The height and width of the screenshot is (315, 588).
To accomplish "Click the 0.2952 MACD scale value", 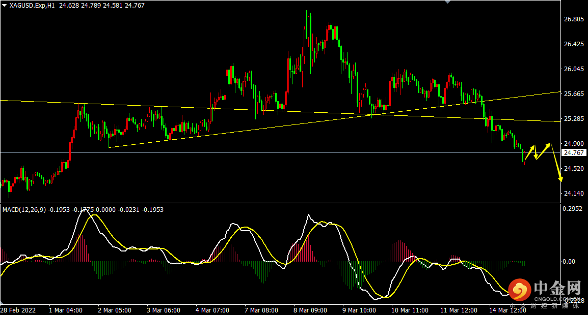I will (573, 209).
